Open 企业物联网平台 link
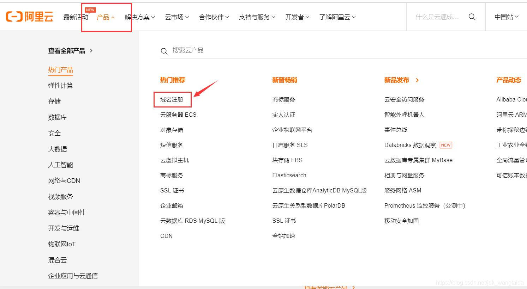 [292, 130]
